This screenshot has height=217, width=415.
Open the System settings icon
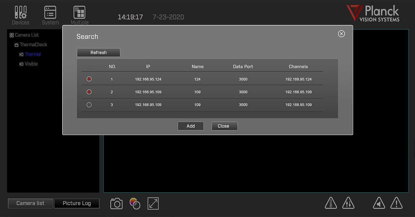tap(50, 12)
